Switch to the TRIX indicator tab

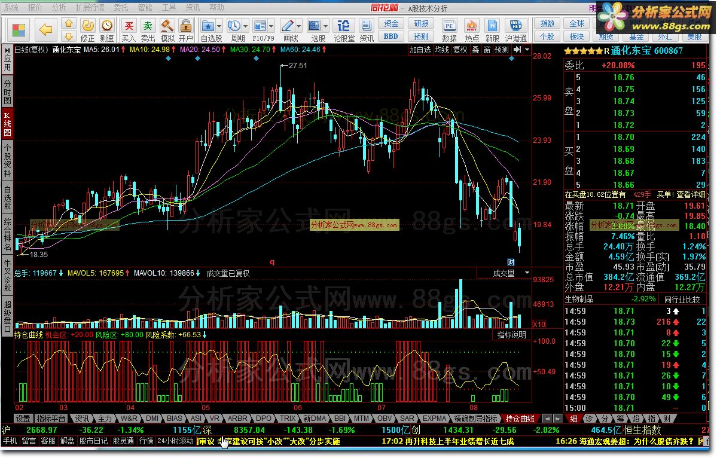click(x=288, y=418)
